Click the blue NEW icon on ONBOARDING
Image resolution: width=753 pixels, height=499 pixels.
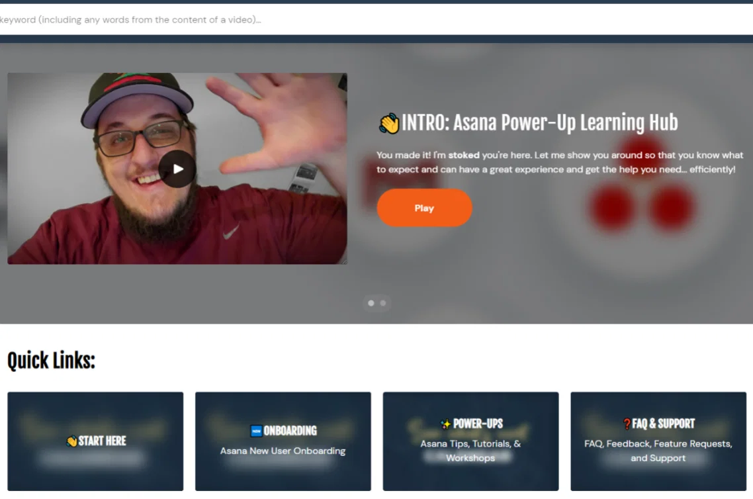(257, 431)
